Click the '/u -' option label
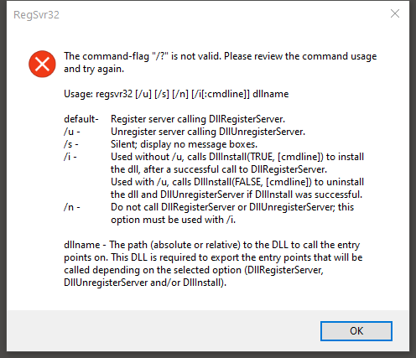416x358 pixels. tap(72, 132)
